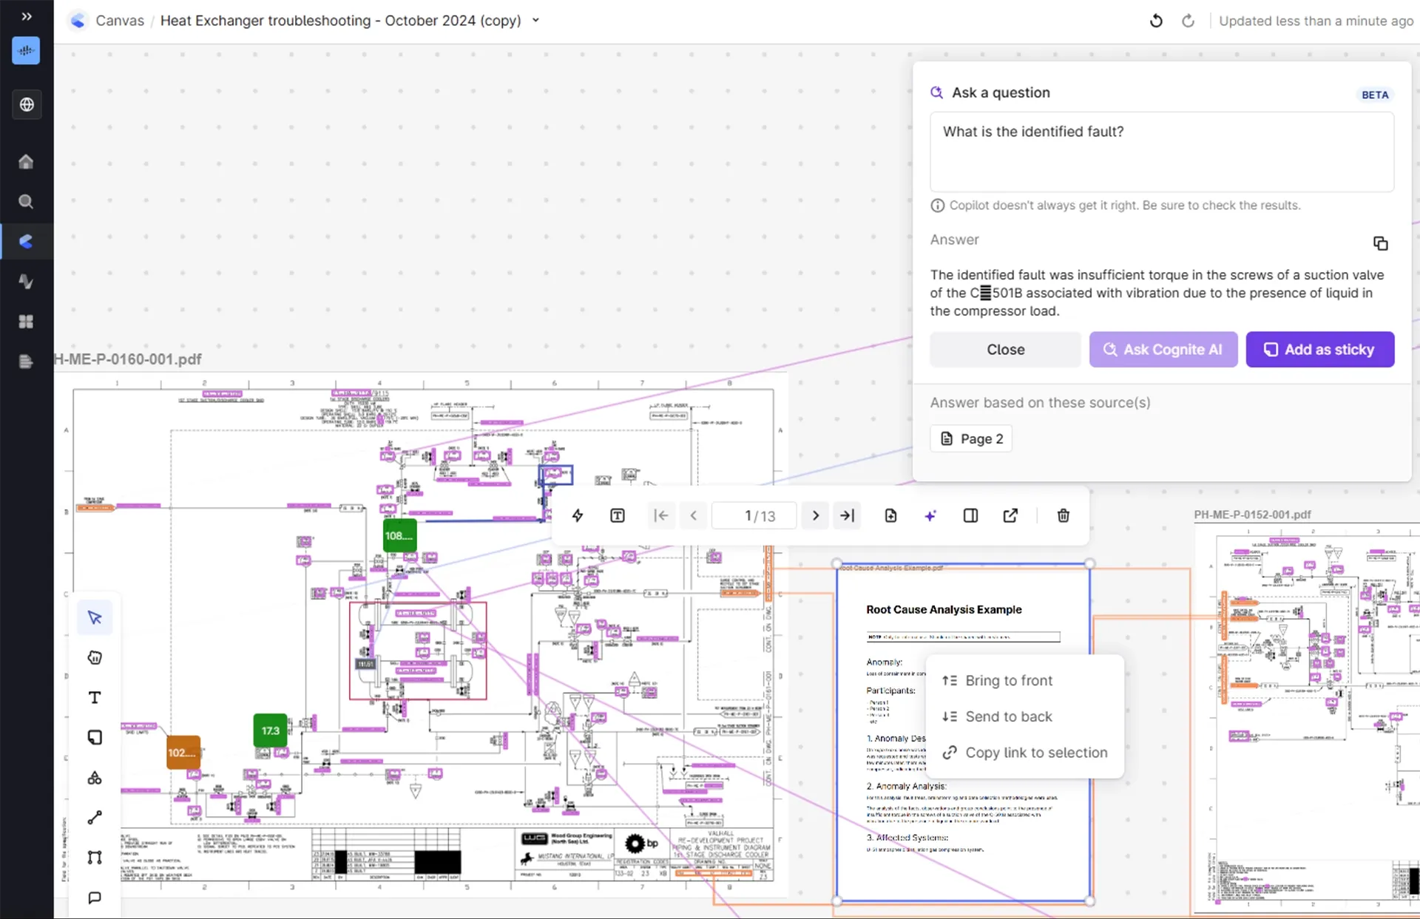1420x919 pixels.
Task: Select the Text tool
Action: click(x=95, y=698)
